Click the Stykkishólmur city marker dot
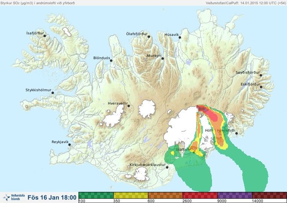Viewport: 287px width, 203px height. pyautogui.click(x=53, y=93)
